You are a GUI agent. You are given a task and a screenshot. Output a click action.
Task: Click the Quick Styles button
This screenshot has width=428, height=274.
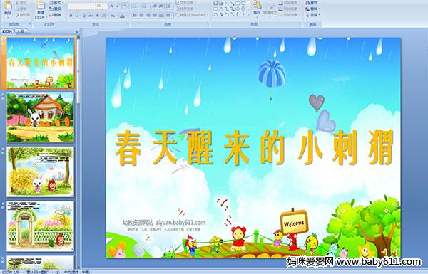270,8
